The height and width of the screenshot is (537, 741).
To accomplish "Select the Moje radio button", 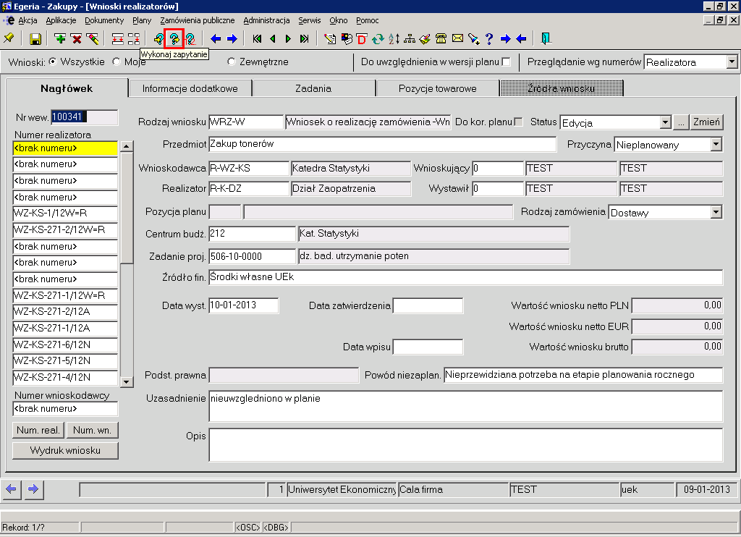I will pyautogui.click(x=117, y=62).
